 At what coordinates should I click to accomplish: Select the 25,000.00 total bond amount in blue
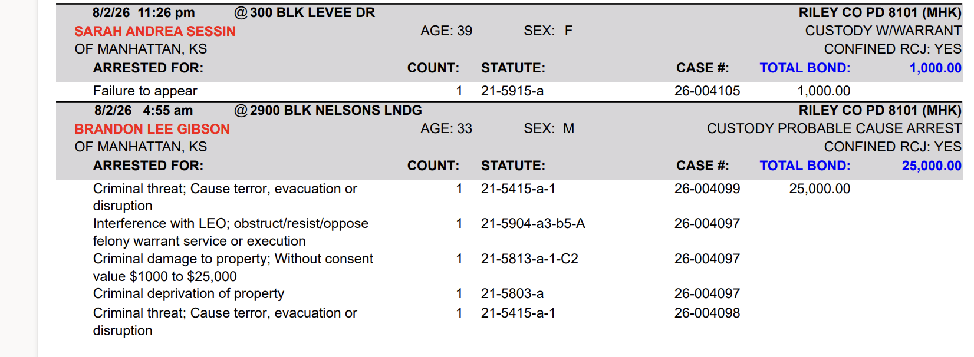pos(932,166)
